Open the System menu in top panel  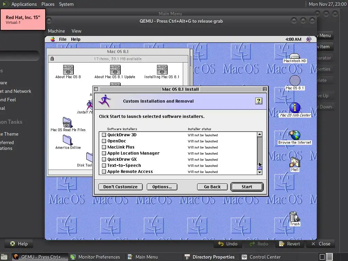tap(66, 4)
